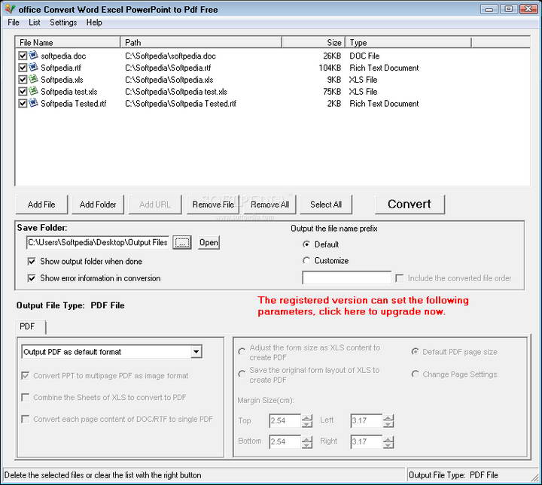The height and width of the screenshot is (485, 542).
Task: Select Default PDF page size option
Action: (x=415, y=352)
